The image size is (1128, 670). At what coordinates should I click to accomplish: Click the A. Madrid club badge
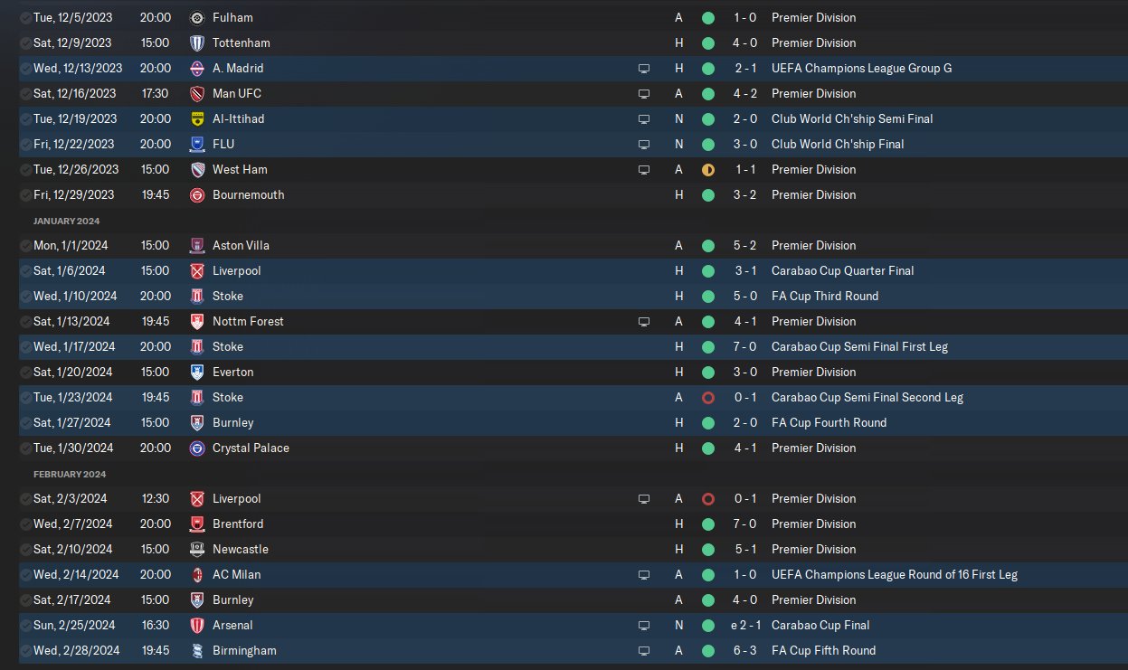(x=197, y=68)
